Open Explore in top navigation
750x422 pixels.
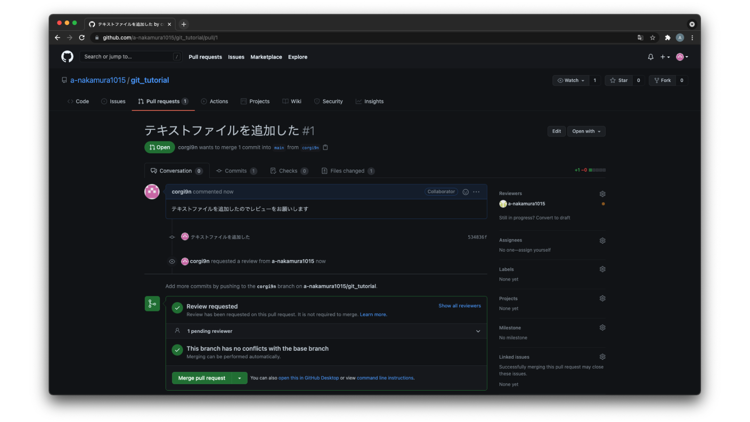click(298, 57)
